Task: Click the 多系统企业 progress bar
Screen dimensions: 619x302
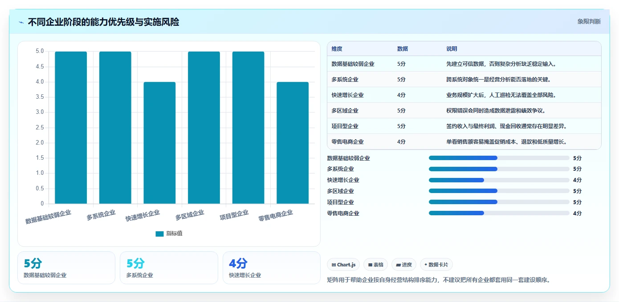Action: [x=499, y=169]
